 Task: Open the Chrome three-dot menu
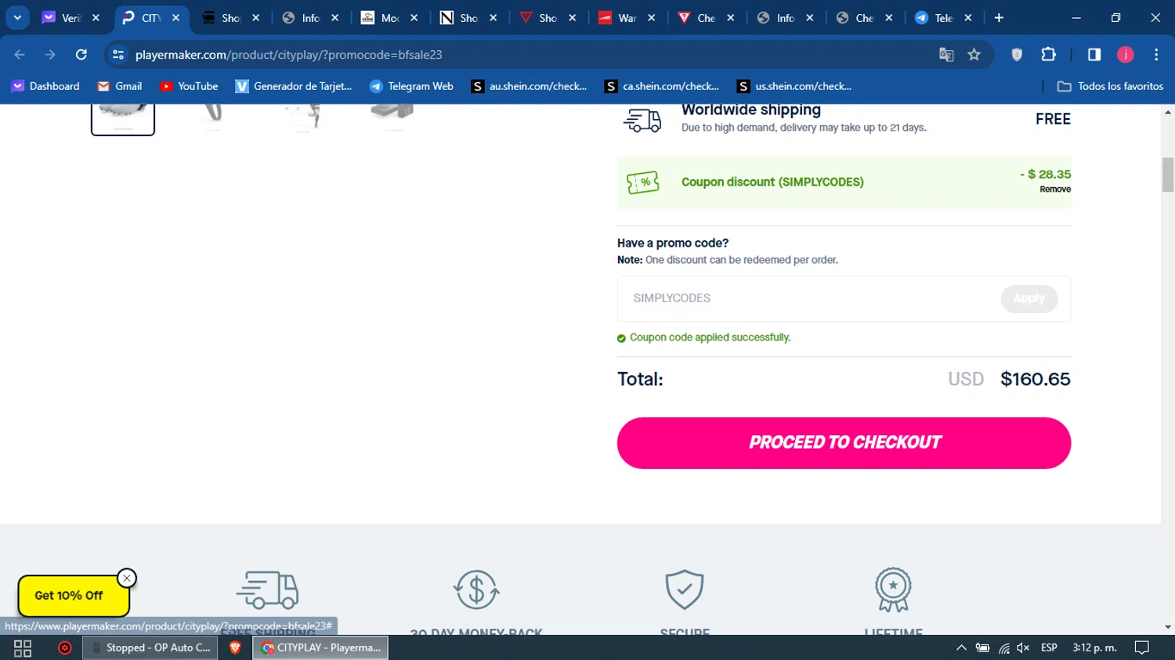point(1156,54)
